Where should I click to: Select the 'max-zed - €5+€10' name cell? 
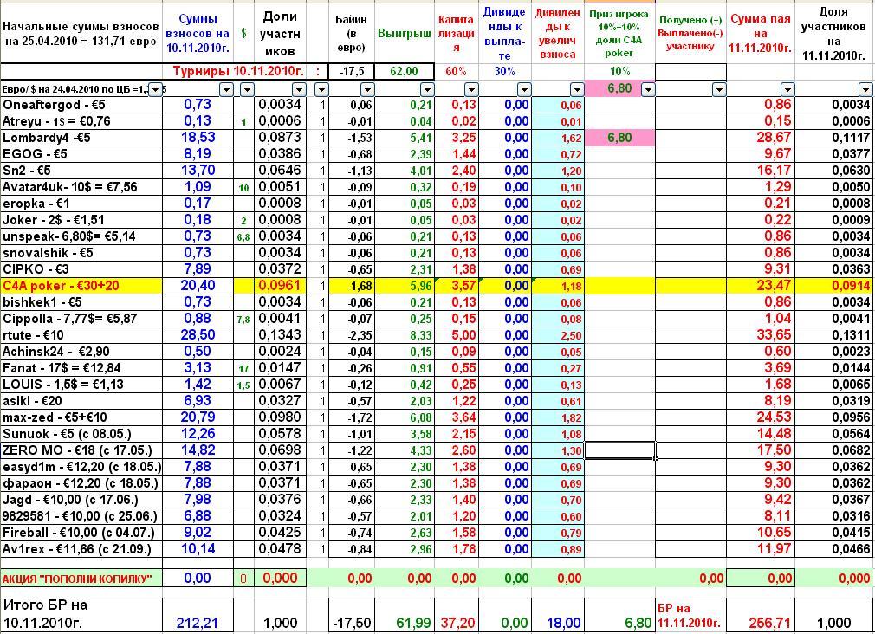82,417
